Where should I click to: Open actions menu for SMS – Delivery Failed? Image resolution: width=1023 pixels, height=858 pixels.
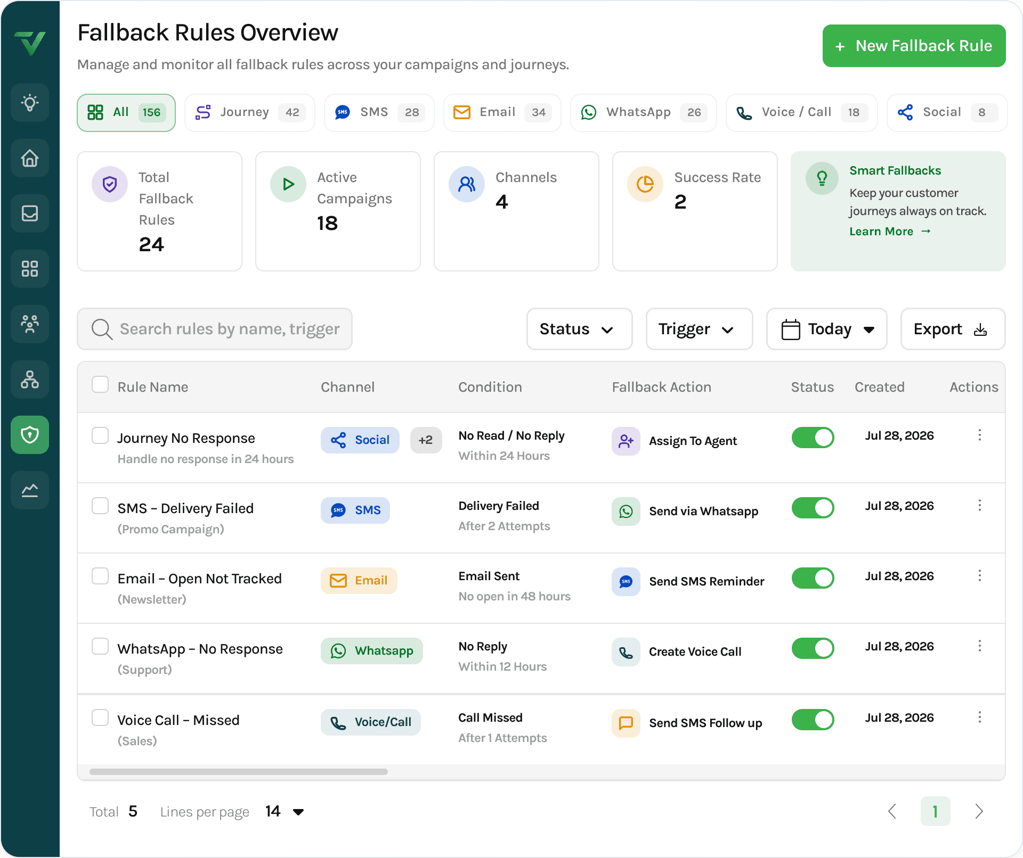pyautogui.click(x=979, y=506)
